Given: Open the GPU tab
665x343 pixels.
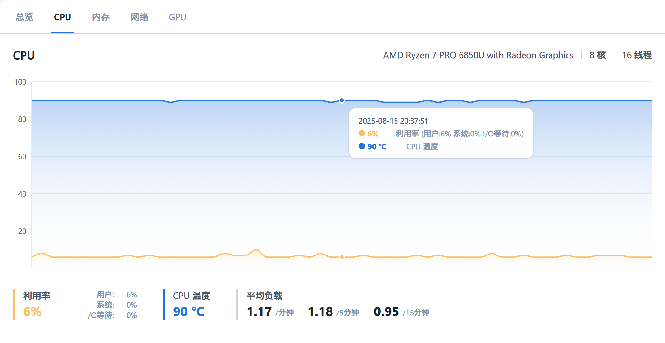Looking at the screenshot, I should 178,17.
